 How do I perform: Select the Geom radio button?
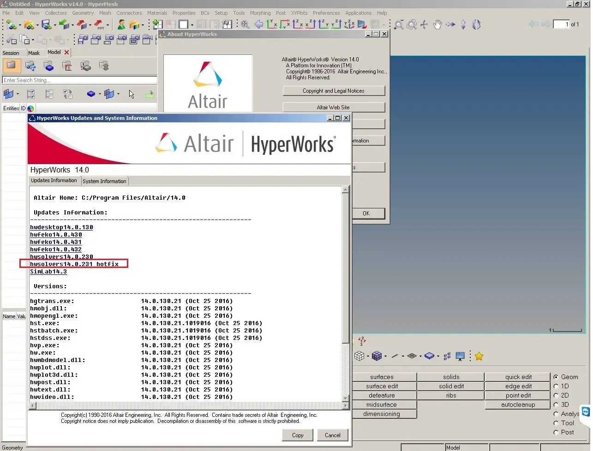pos(556,377)
